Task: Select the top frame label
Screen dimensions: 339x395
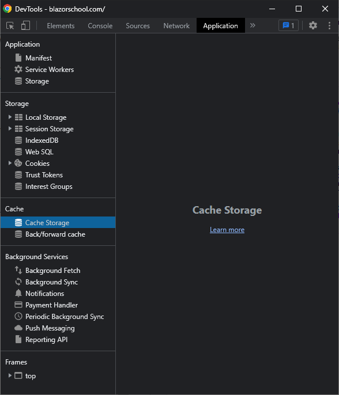Action: pos(31,376)
